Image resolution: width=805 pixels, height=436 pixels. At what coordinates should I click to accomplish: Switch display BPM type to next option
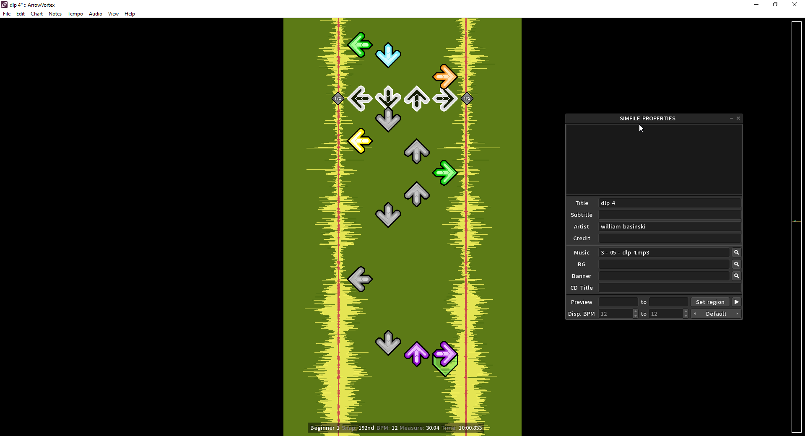point(737,314)
